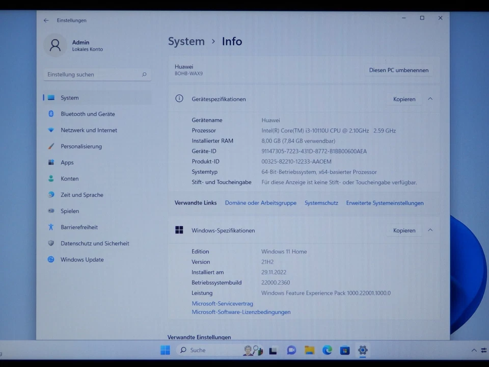Open Erweiterte Systemeinstellungen link

coord(385,203)
